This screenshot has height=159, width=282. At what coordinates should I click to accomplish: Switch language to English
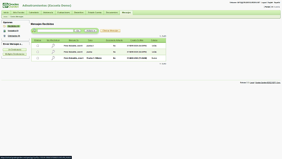(x=270, y=3)
